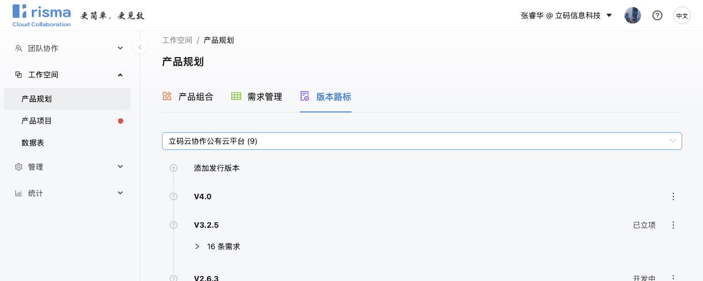The width and height of the screenshot is (703, 281).
Task: Click the add release version plus icon
Action: [x=174, y=168]
